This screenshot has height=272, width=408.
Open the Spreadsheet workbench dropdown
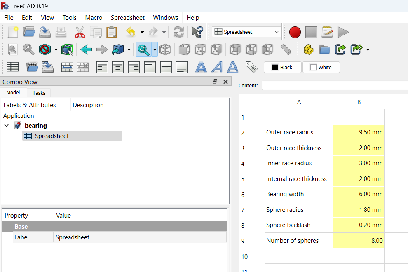coord(247,32)
